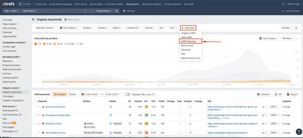Open the All locations filter dropdown
303x138 pixels.
click(x=69, y=28)
